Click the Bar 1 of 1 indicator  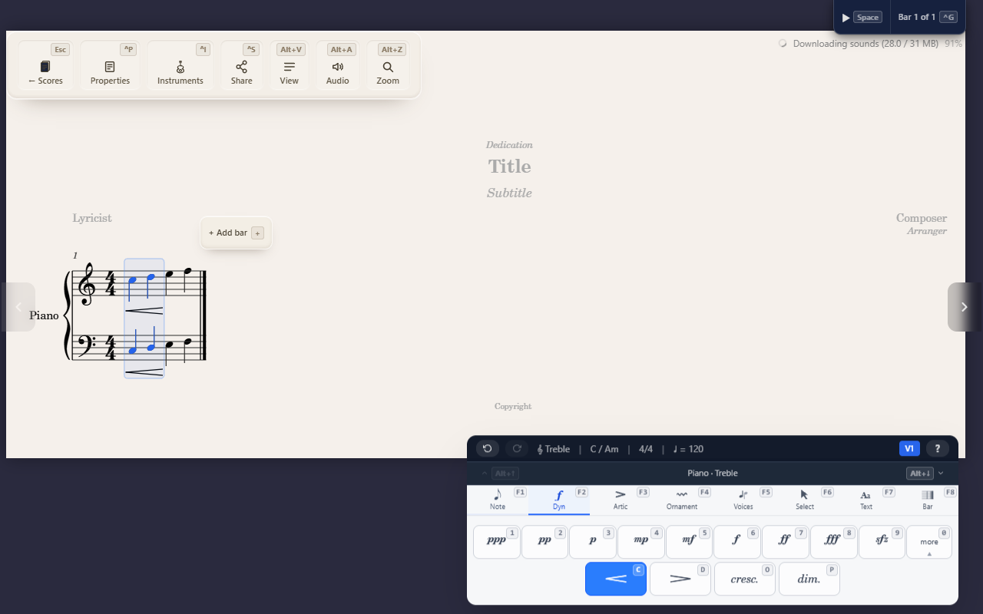tap(927, 17)
